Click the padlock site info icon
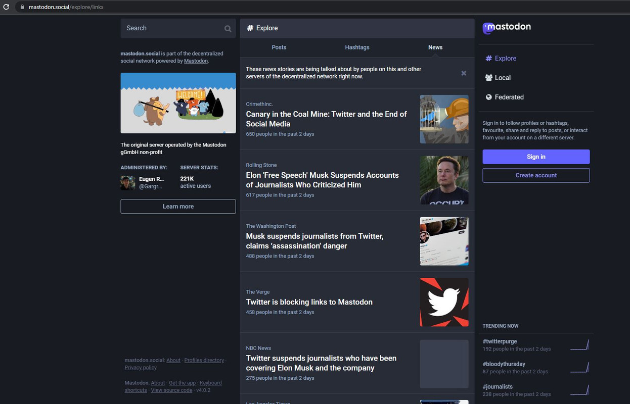 pyautogui.click(x=22, y=7)
